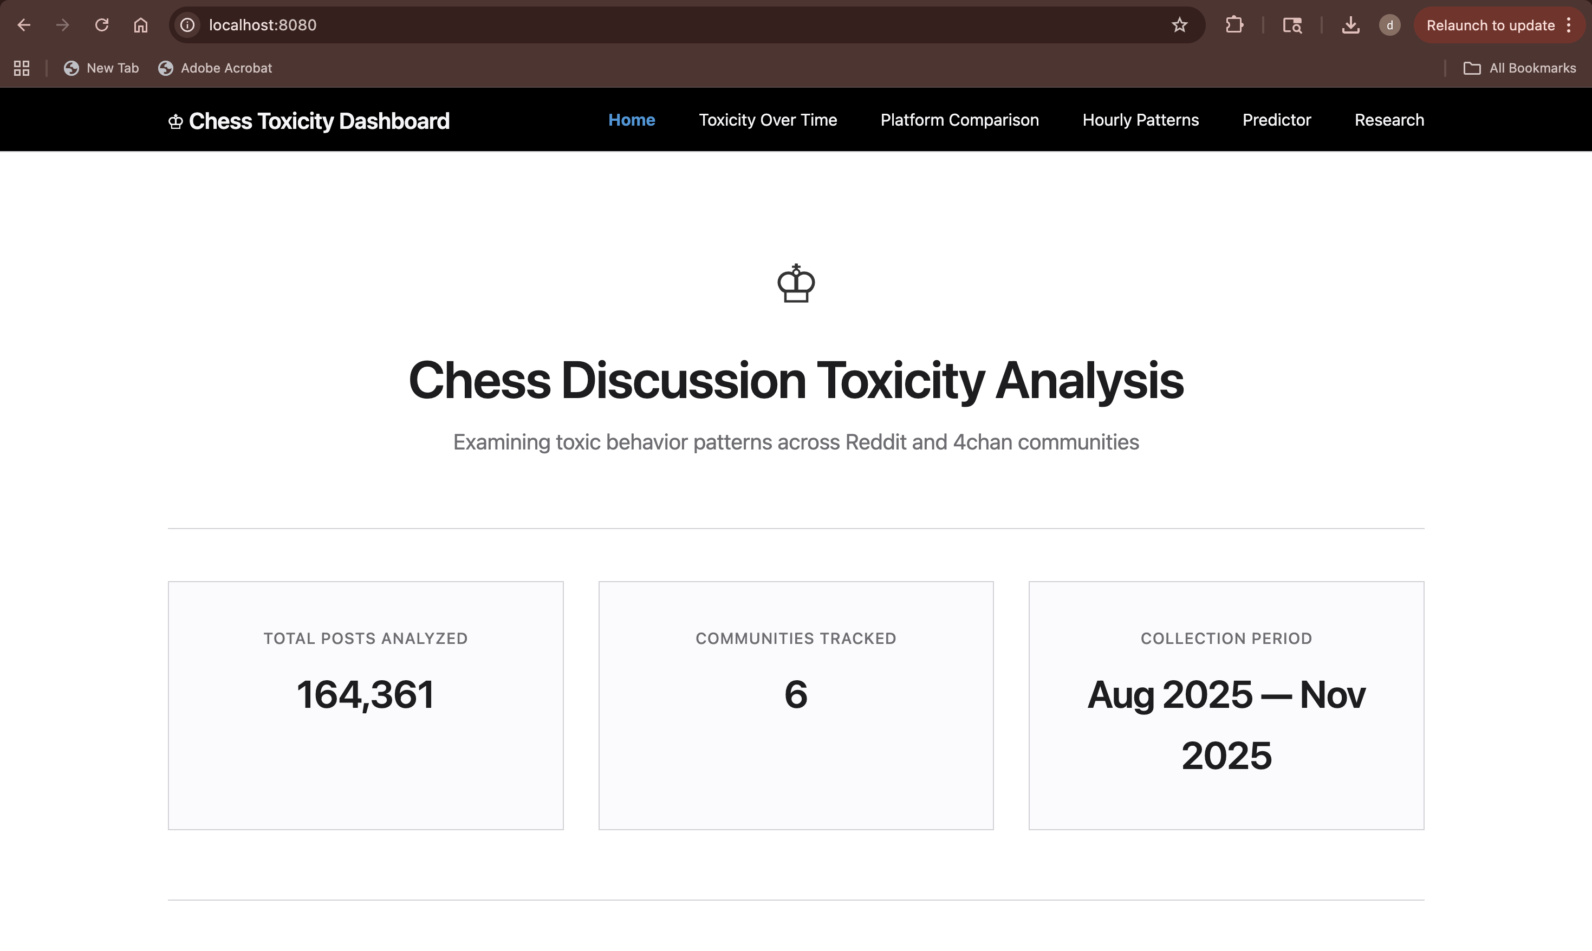Open the three-dot browser menu
This screenshot has height=951, width=1592.
tap(1569, 25)
